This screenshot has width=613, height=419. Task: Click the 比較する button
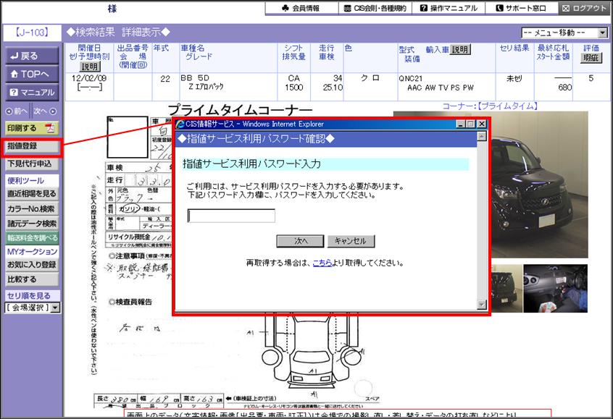[32, 279]
